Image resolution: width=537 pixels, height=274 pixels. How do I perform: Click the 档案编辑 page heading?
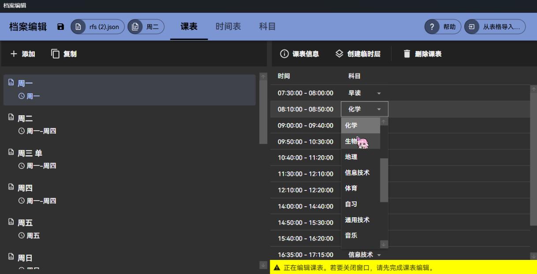click(x=28, y=27)
